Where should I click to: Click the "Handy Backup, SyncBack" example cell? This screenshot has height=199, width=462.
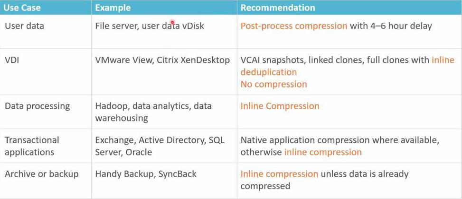(146, 174)
